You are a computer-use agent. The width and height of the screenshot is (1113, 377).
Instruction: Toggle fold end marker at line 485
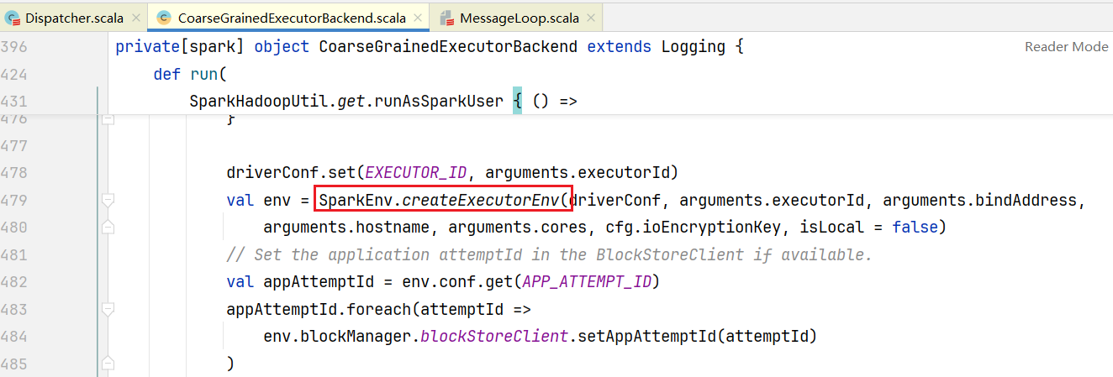107,364
